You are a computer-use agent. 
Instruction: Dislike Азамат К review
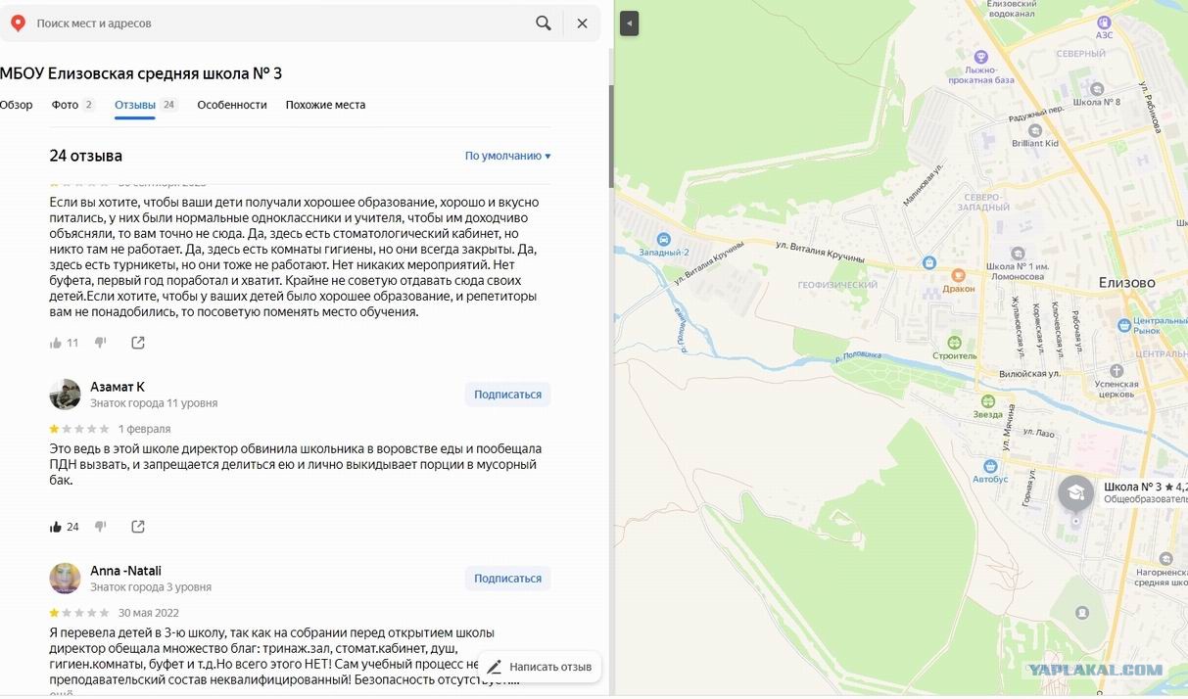pyautogui.click(x=100, y=527)
